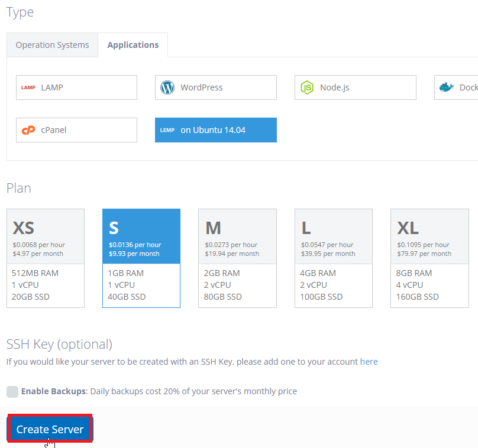
Task: Select the Applications tab
Action: 133,45
